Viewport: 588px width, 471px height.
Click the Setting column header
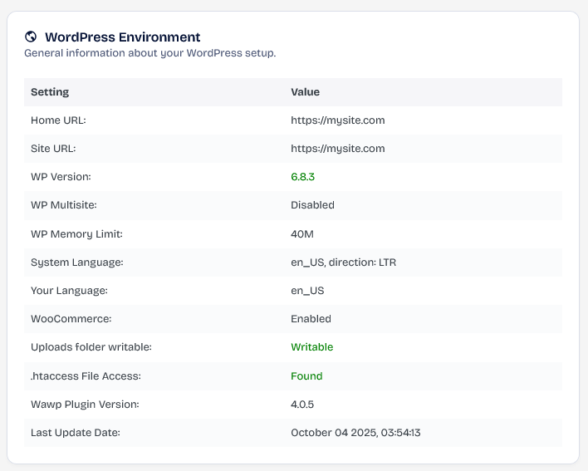click(x=50, y=92)
